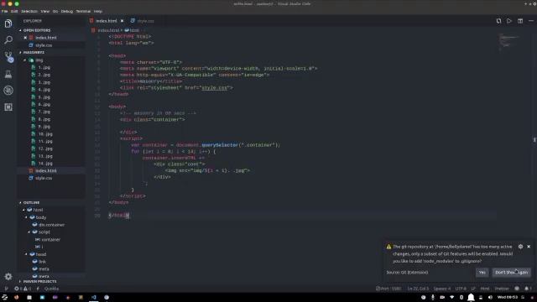This screenshot has width=537, height=302.
Task: Click the feedback smiley in the status bar
Action: click(x=517, y=289)
